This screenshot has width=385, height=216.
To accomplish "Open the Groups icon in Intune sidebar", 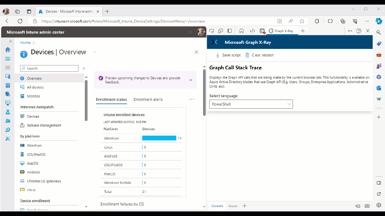I will pyautogui.click(x=8, y=121).
